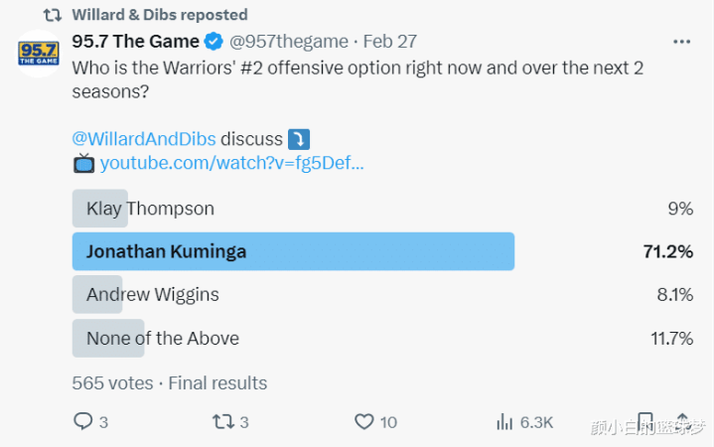Click the Jonathan Kuminga poll result bar
Screen dimensions: 714x447
pos(293,251)
